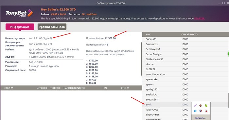
Task: Sort players by СТЕК column header
Action: pyautogui.click(x=185, y=34)
